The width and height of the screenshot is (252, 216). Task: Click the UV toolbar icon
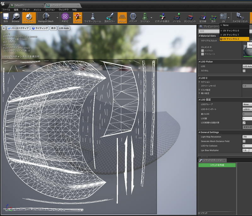tap(223, 18)
